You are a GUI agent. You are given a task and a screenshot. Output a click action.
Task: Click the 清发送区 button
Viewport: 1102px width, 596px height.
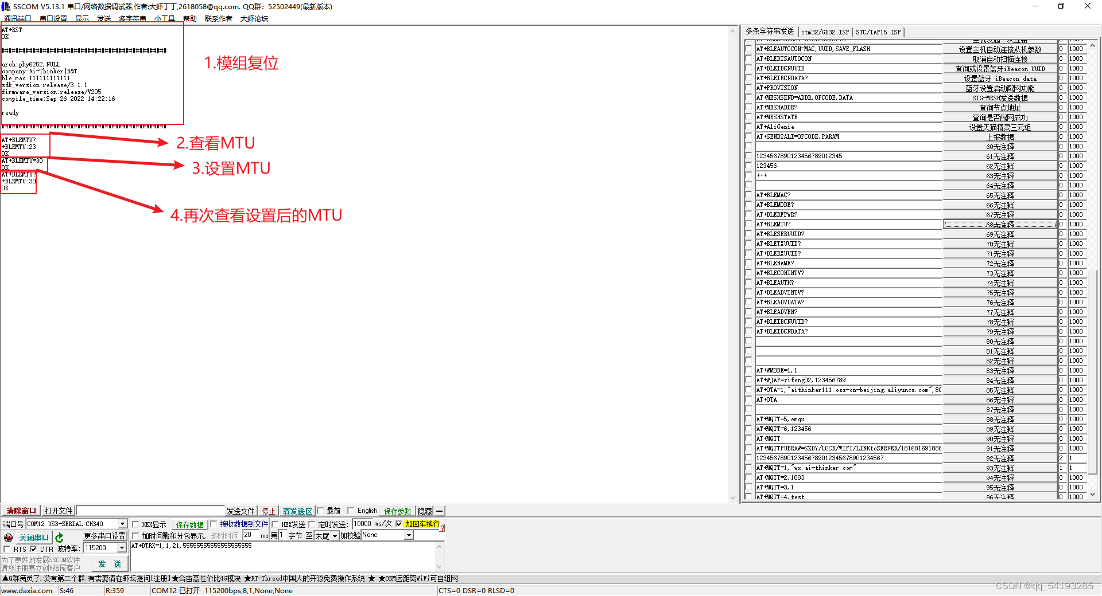coord(297,511)
